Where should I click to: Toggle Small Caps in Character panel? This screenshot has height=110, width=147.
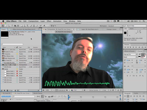click(x=137, y=76)
